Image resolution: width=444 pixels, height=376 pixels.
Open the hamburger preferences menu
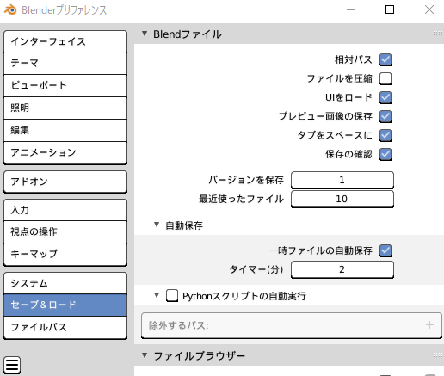12,365
